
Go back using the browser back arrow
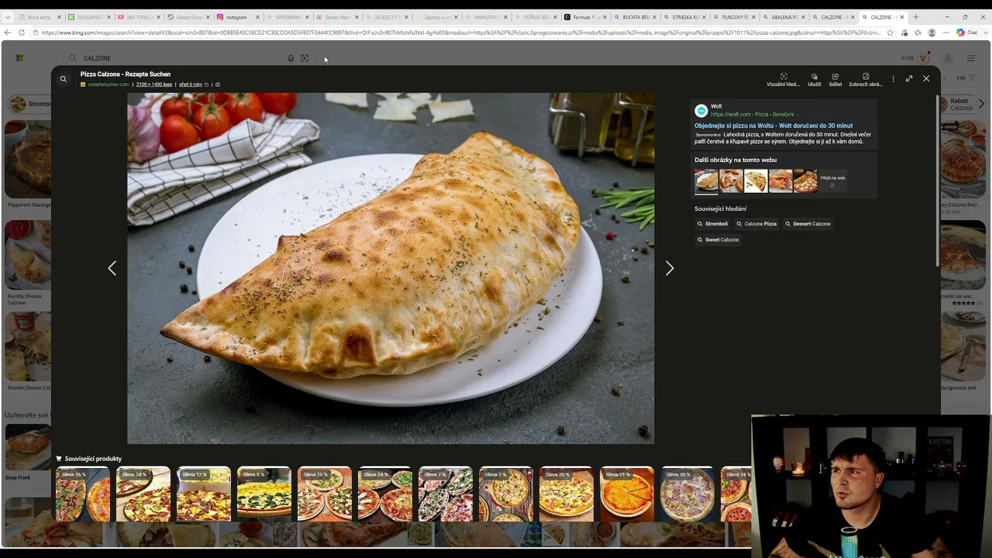click(x=7, y=33)
